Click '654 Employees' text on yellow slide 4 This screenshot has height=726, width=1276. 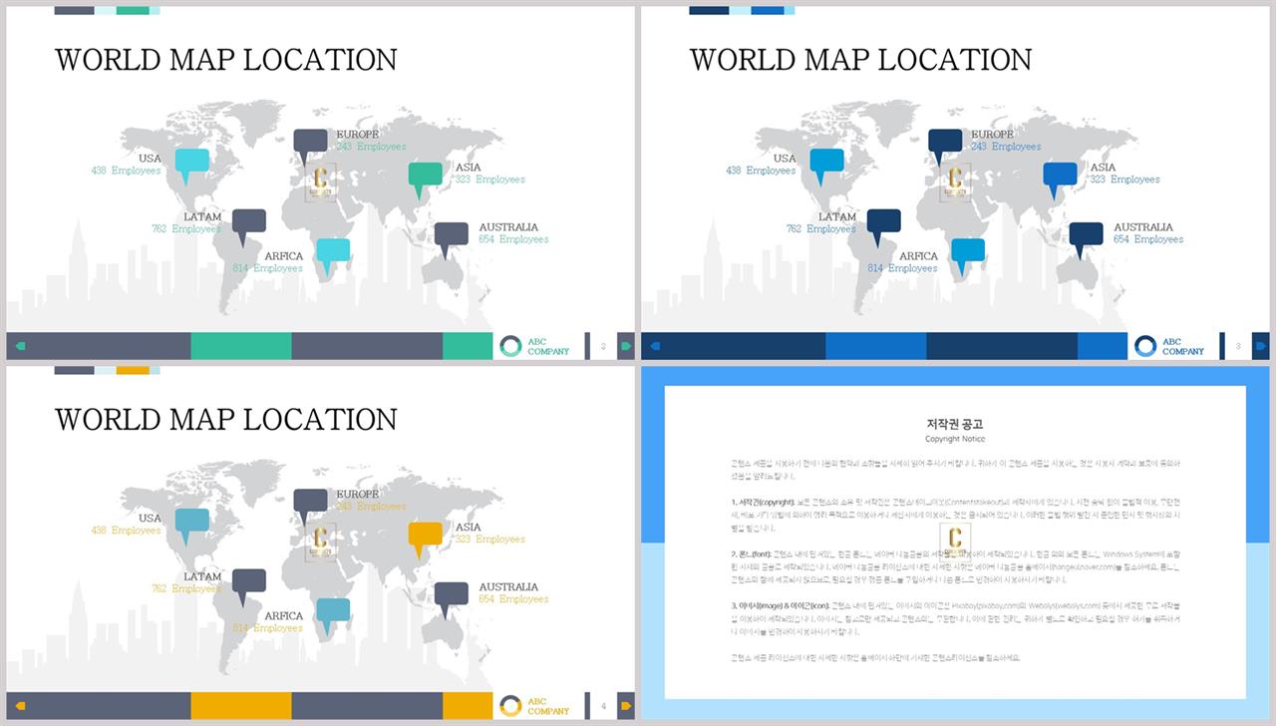pos(513,599)
